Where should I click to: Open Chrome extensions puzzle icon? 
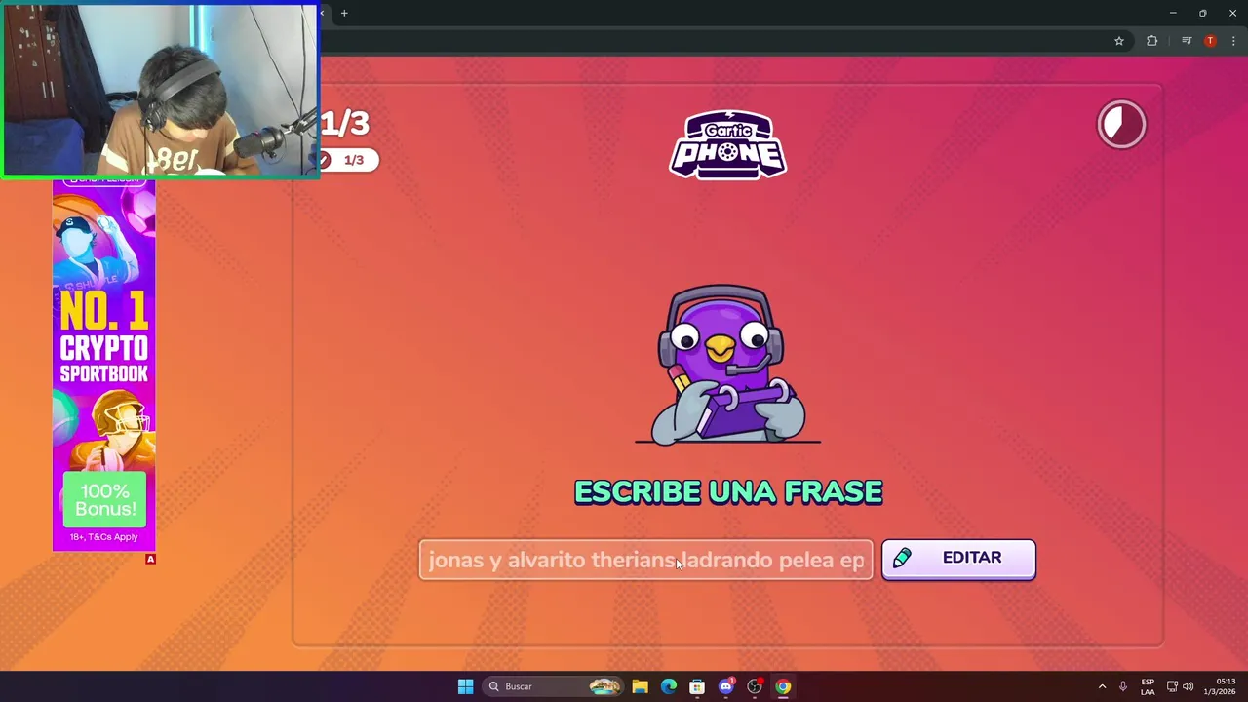(1151, 41)
